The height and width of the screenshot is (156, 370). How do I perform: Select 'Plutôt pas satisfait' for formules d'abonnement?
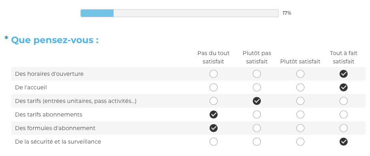[x=257, y=128]
